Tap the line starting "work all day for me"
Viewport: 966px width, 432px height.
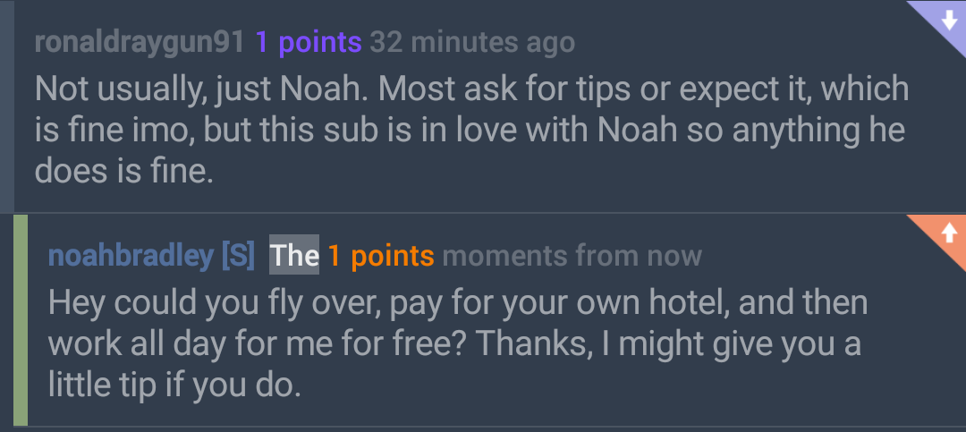(x=453, y=343)
